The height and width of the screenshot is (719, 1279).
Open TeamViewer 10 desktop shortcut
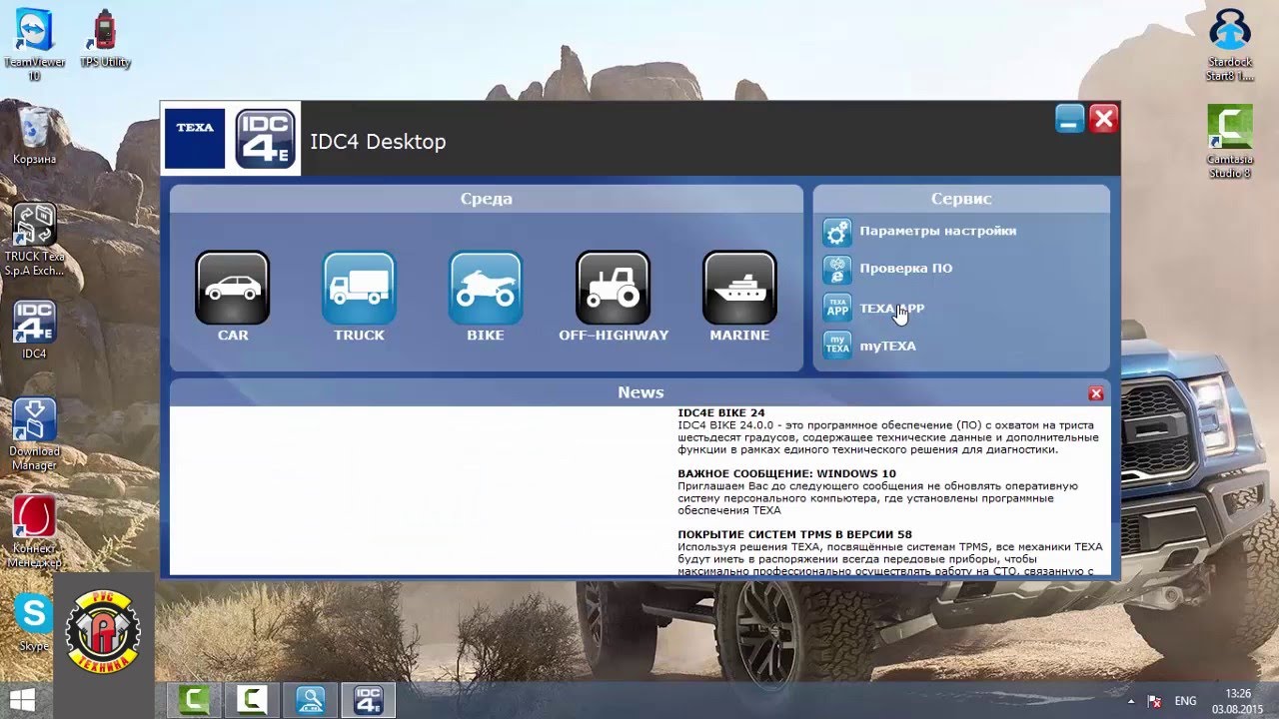click(x=34, y=45)
